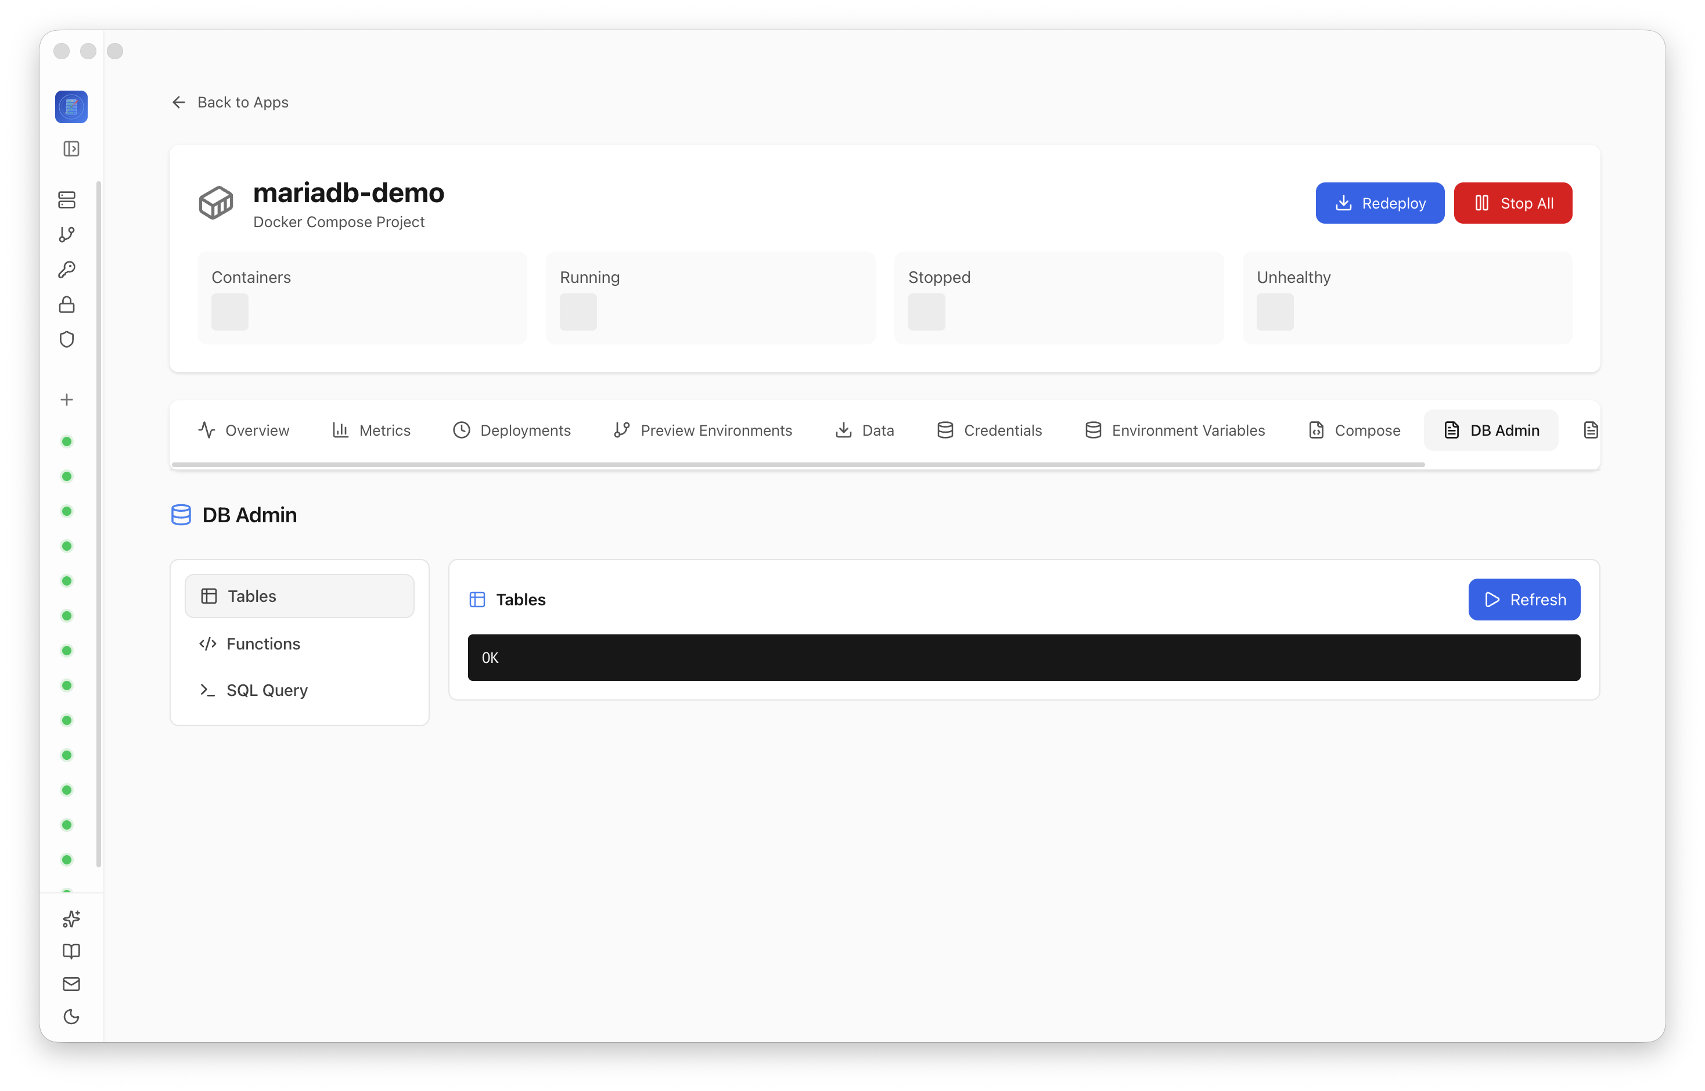Click the Stopped stat card
Viewport: 1705px width, 1091px height.
1059,297
